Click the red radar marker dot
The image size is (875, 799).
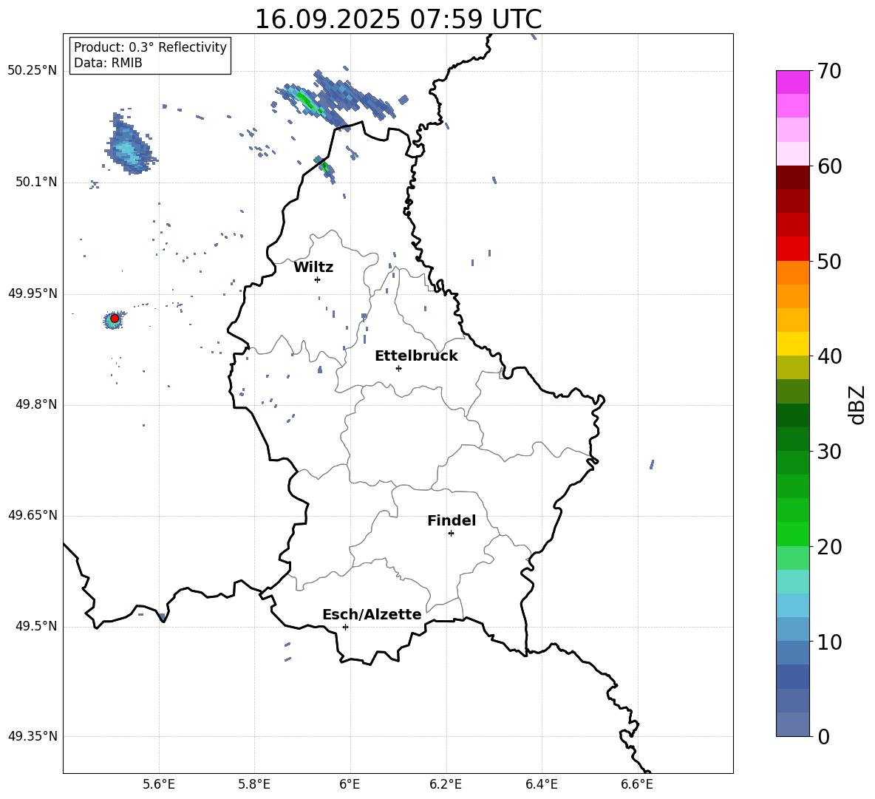(115, 318)
